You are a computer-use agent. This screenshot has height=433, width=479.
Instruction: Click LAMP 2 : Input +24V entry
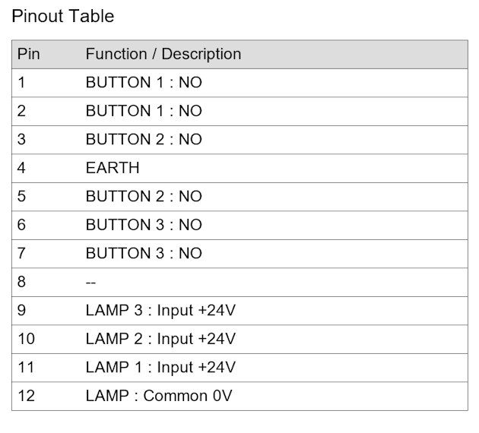point(160,339)
